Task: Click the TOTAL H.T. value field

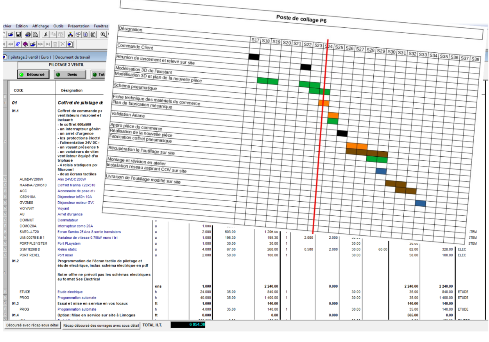Action: [x=188, y=325]
